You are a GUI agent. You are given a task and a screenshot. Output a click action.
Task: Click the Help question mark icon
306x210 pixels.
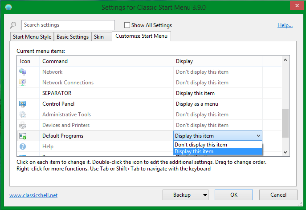coord(23,147)
